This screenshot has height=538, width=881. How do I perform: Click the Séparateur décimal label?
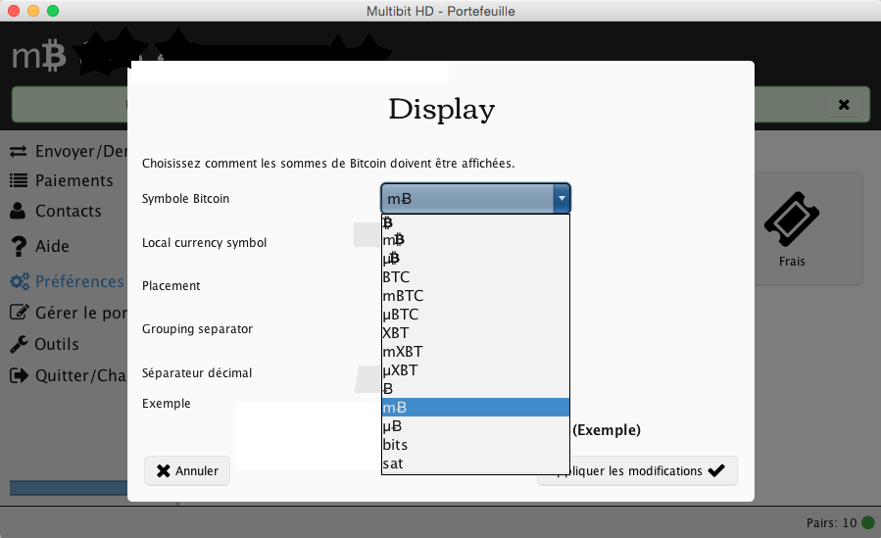197,373
